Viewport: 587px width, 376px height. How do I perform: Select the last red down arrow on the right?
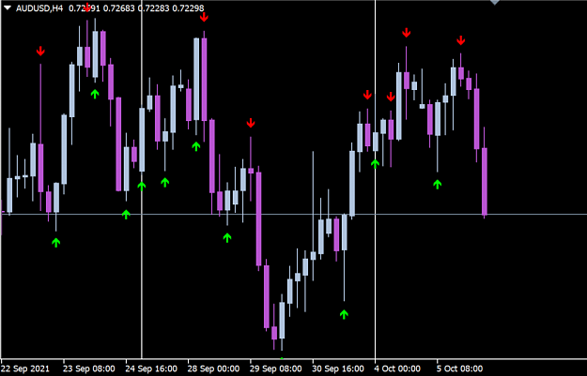coord(461,40)
